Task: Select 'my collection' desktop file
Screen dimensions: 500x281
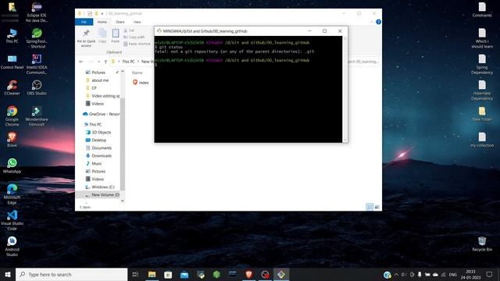Action: [482, 140]
